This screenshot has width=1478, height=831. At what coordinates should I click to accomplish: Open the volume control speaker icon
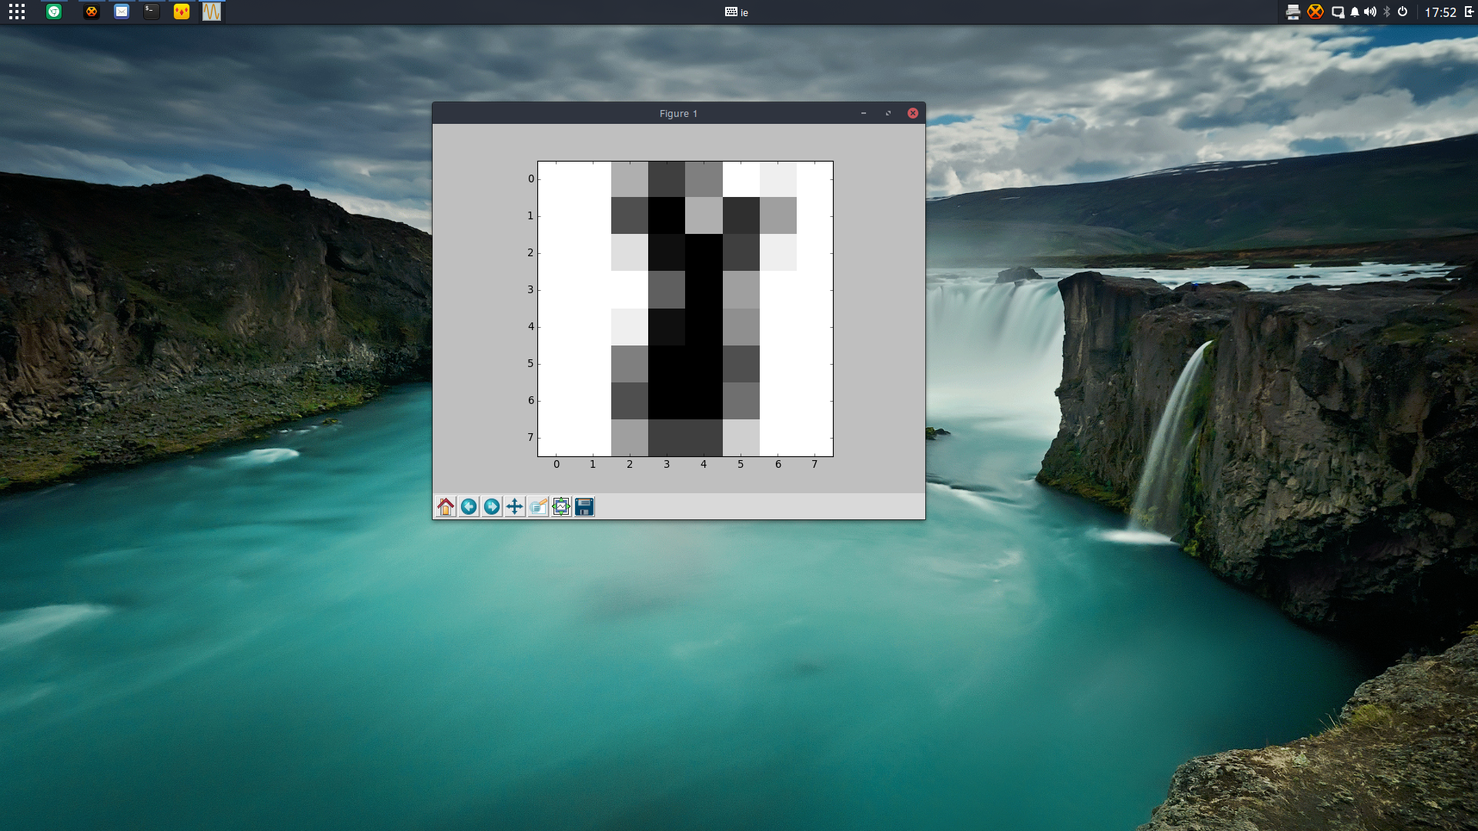[x=1370, y=12]
